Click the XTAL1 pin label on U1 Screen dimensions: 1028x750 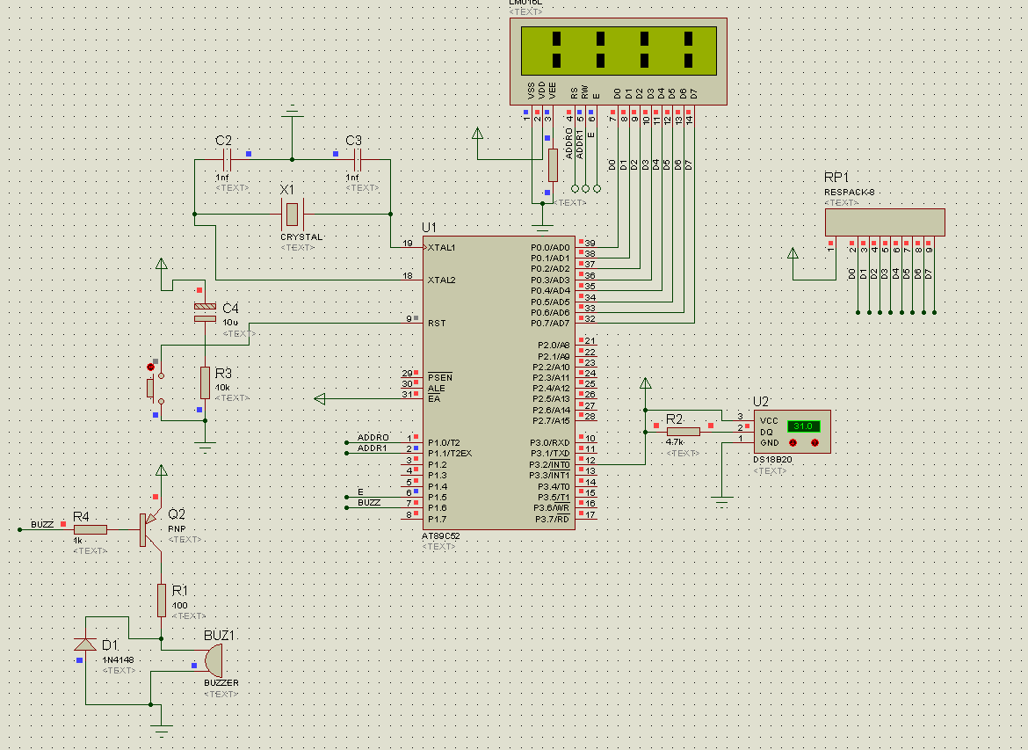[441, 248]
